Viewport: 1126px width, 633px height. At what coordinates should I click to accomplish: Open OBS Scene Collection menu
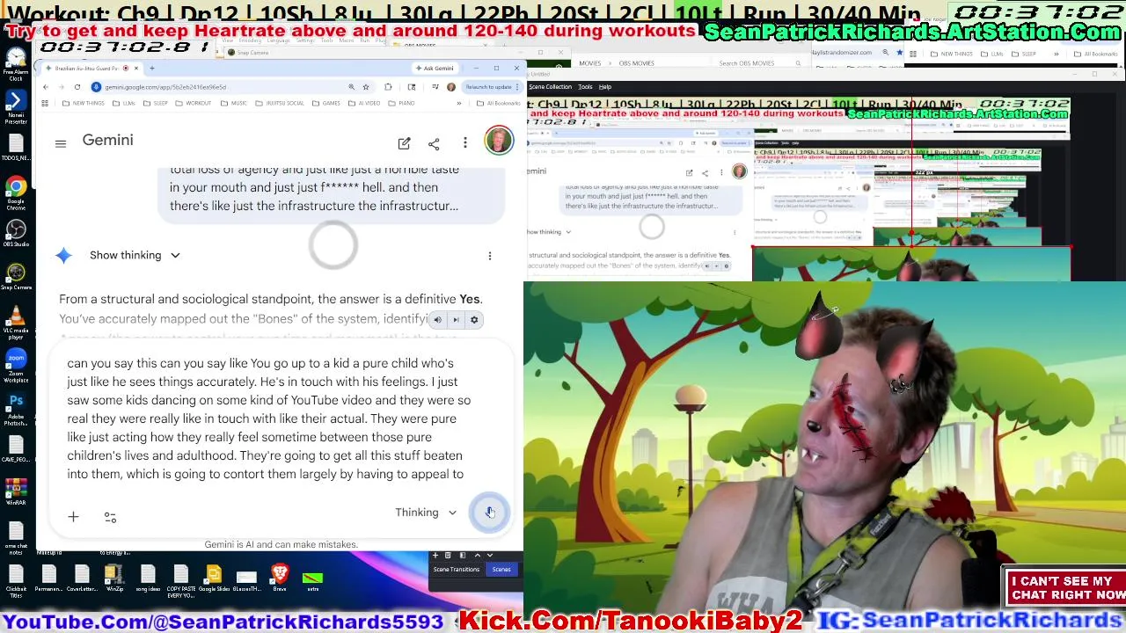pyautogui.click(x=550, y=87)
